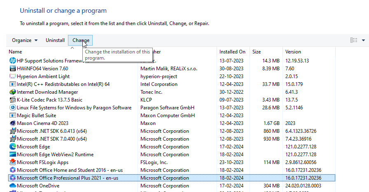Viewport: 369px width, 192px height.
Task: Click the Uninstall toolbar button
Action: tap(55, 40)
